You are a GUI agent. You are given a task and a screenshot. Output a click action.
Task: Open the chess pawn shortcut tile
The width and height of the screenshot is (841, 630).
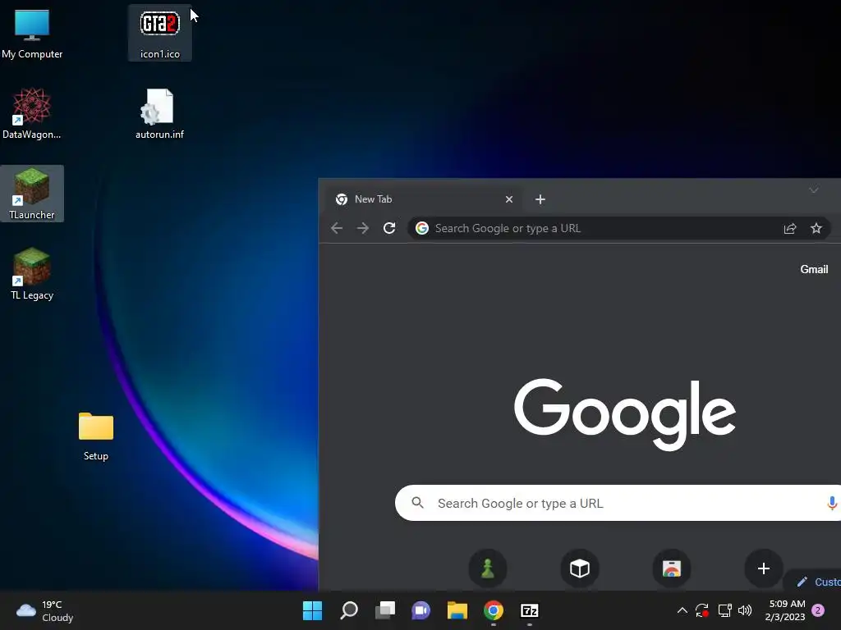488,568
